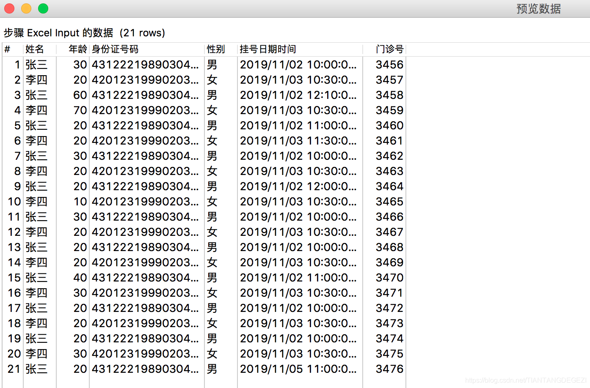Click age 70 in row 4
The height and width of the screenshot is (388, 590).
[x=80, y=110]
